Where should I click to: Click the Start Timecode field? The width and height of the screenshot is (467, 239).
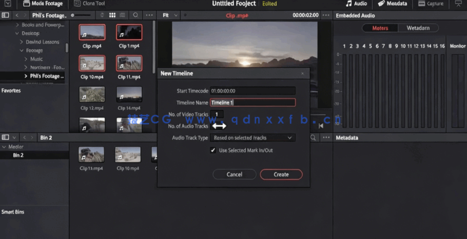click(252, 91)
